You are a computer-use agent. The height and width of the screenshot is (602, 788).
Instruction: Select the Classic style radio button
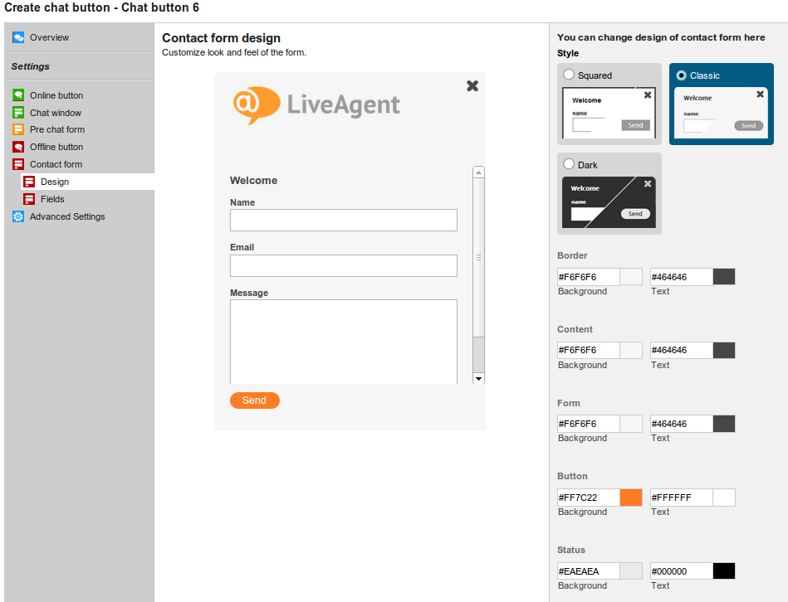point(682,75)
